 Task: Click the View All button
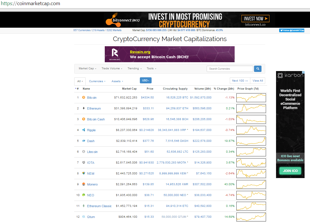pos(258,81)
